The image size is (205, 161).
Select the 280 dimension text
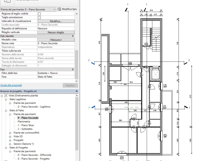(120, 120)
